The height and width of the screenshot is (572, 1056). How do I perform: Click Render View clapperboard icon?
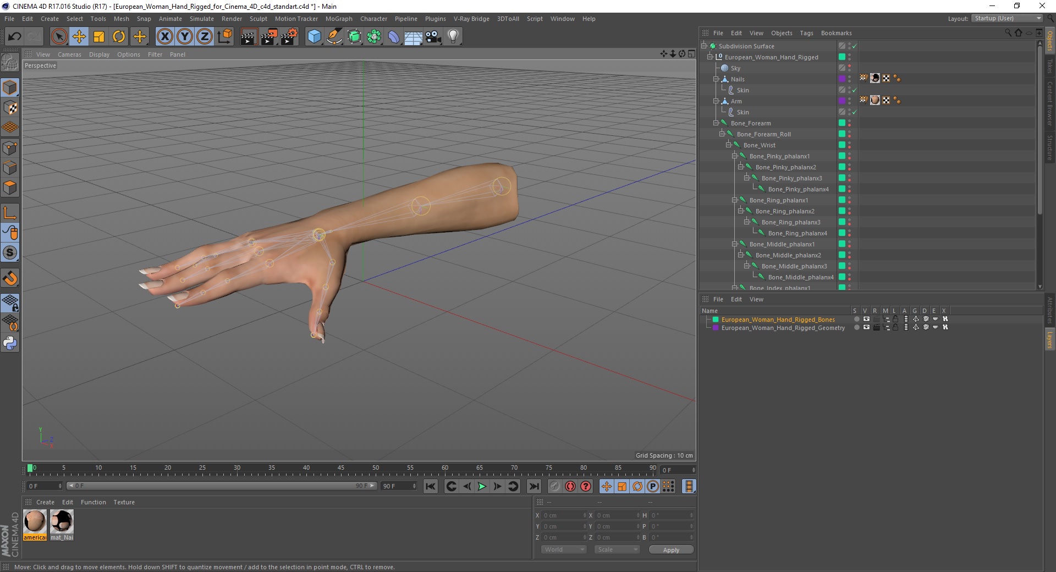[x=249, y=37]
